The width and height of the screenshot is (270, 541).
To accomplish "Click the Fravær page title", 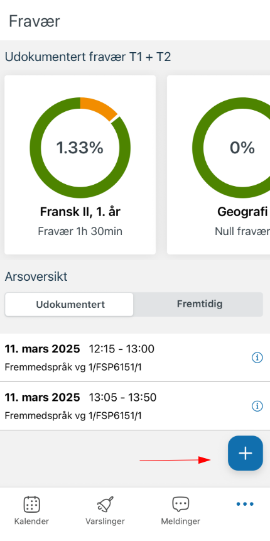I will pos(34,21).
